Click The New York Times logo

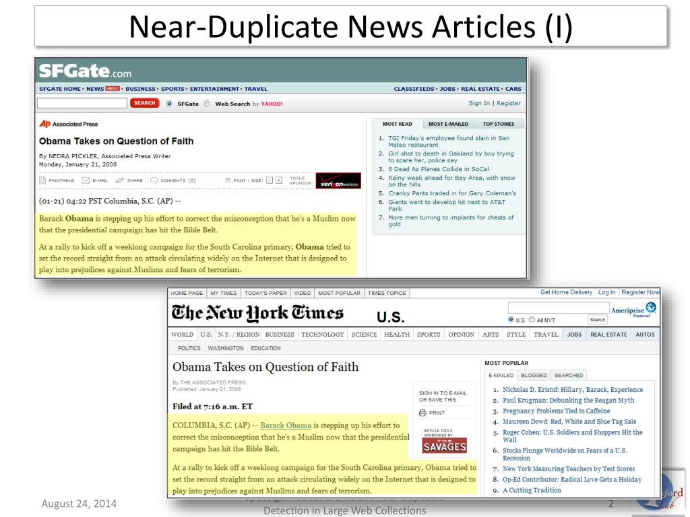[x=257, y=313]
